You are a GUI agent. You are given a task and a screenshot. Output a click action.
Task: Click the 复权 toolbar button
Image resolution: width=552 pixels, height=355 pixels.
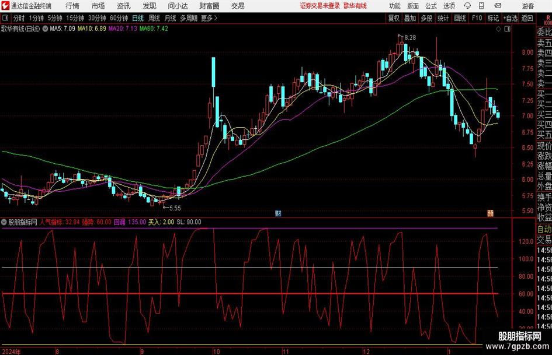394,18
